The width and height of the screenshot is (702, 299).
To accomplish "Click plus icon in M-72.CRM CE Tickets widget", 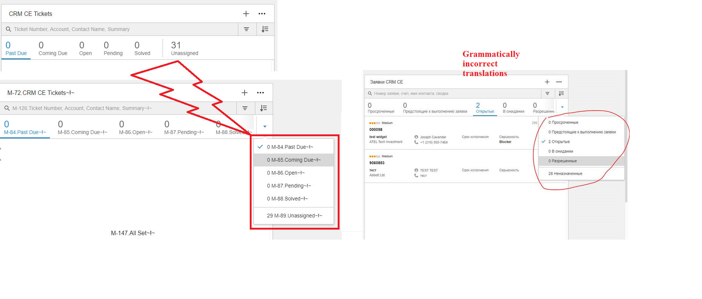I will point(245,93).
